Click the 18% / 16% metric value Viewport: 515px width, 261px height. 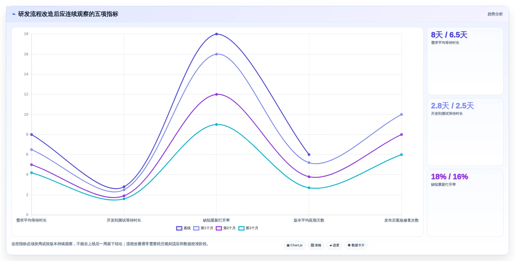click(449, 177)
